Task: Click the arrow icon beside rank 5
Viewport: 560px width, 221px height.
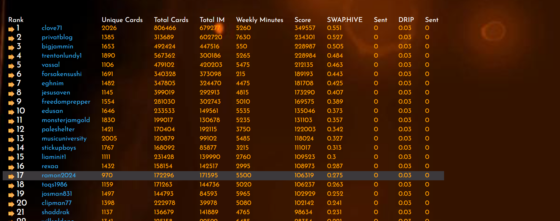Action: [x=11, y=66]
